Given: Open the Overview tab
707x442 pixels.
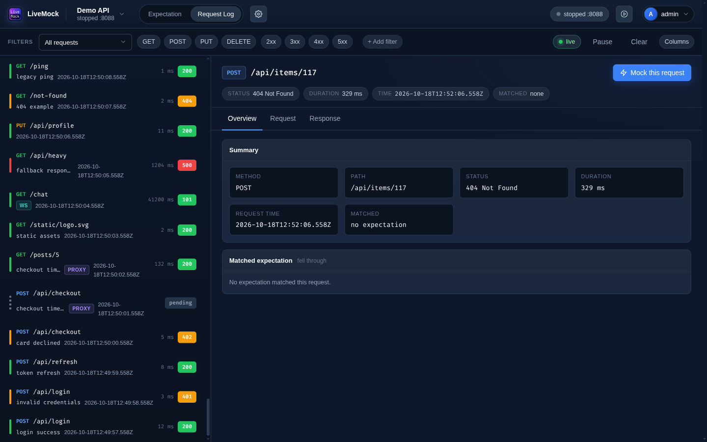Looking at the screenshot, I should 242,119.
